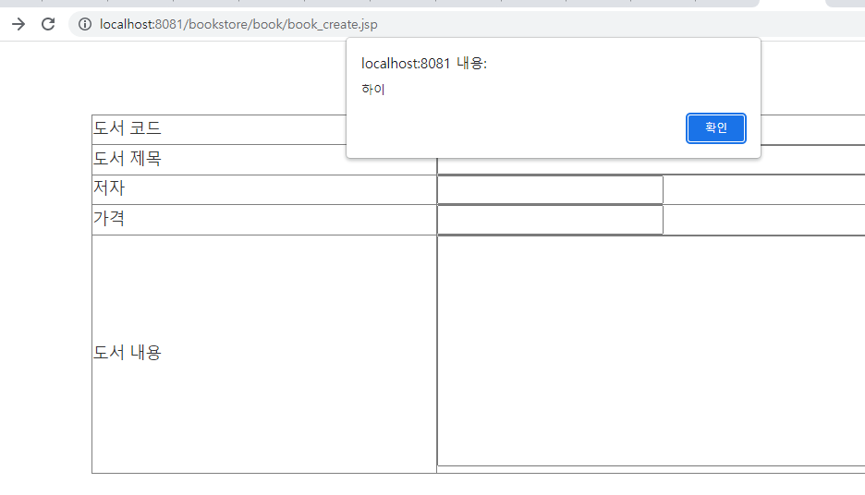
Task: Click the 저자 input field
Action: [550, 189]
